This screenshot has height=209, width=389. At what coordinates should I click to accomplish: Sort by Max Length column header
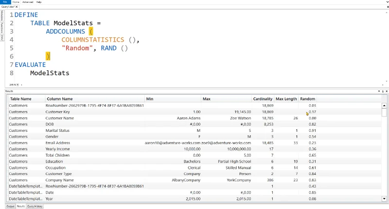point(286,99)
